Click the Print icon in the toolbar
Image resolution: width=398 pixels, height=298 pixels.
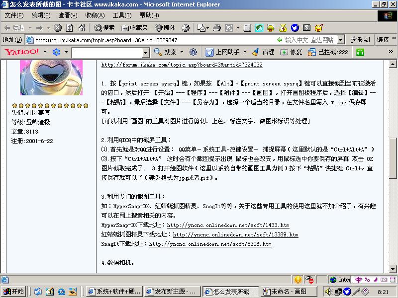216,28
